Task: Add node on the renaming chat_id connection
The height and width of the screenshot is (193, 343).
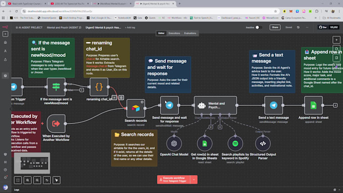Action: [x=115, y=97]
